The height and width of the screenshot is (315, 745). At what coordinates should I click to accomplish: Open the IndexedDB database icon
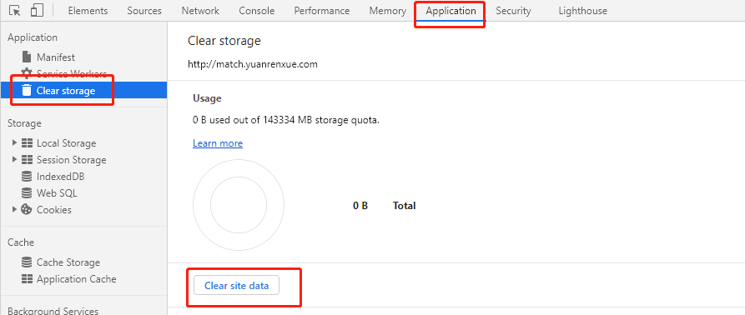pyautogui.click(x=27, y=177)
